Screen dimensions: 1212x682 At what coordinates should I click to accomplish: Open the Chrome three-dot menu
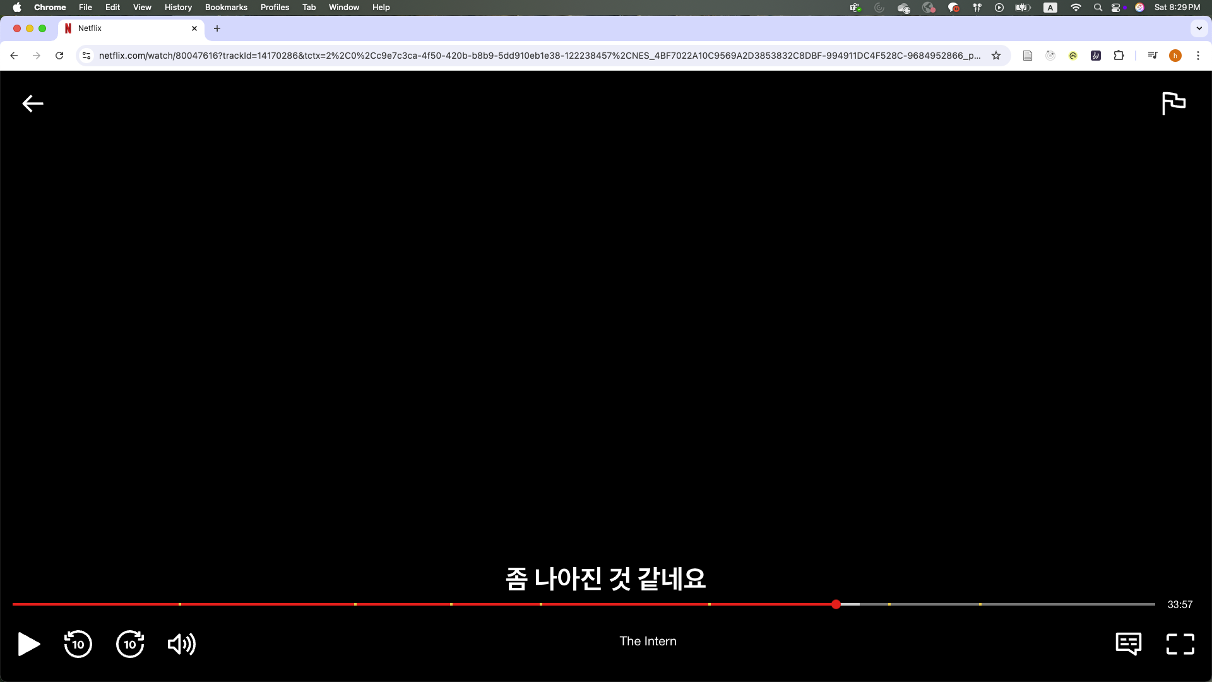coord(1198,56)
